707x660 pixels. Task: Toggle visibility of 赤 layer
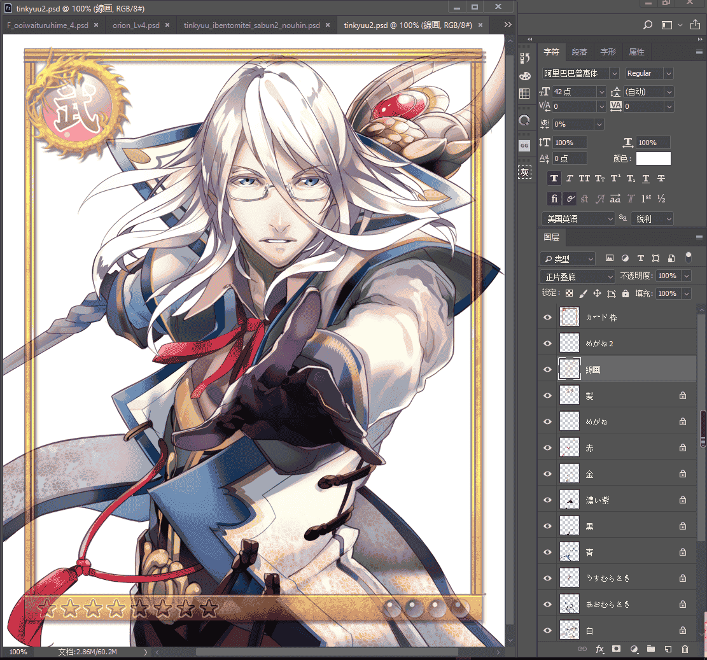click(x=547, y=448)
